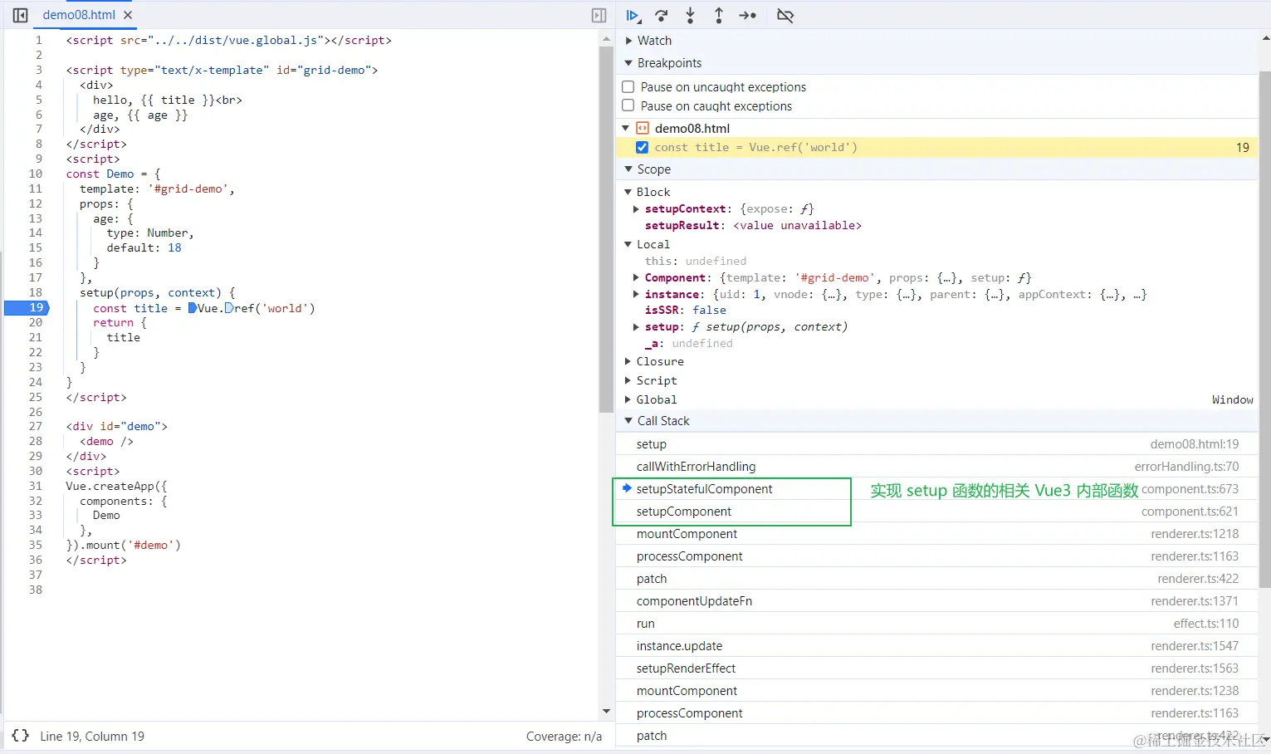Select the setupStatefulComponent stack frame
The image size is (1271, 754).
(937, 489)
